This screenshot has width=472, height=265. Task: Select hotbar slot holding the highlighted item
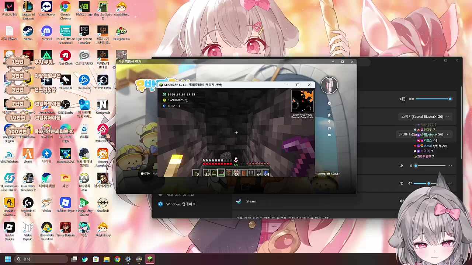coord(221,173)
